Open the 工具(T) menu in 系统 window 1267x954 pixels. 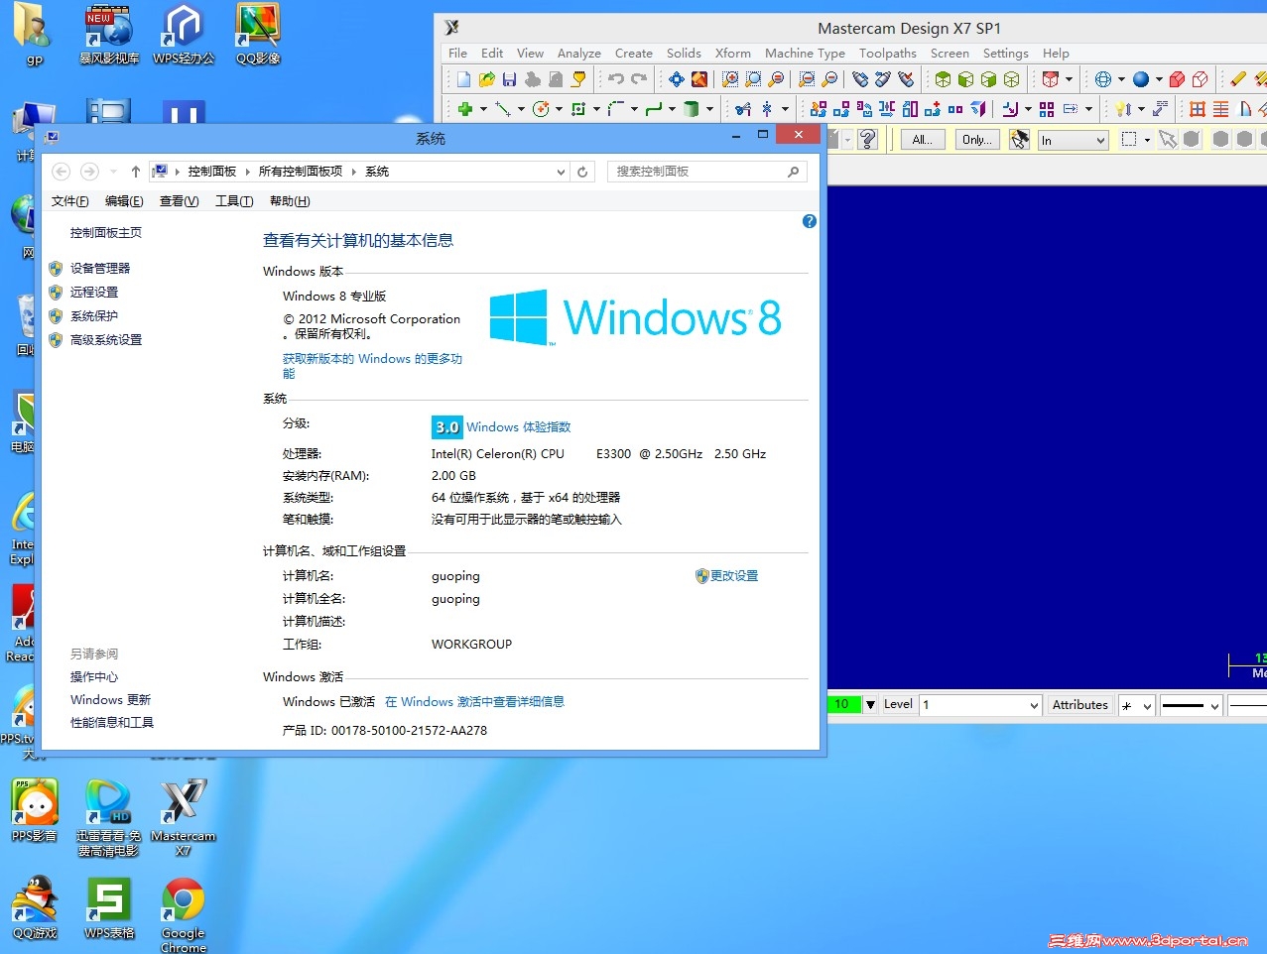[x=234, y=201]
